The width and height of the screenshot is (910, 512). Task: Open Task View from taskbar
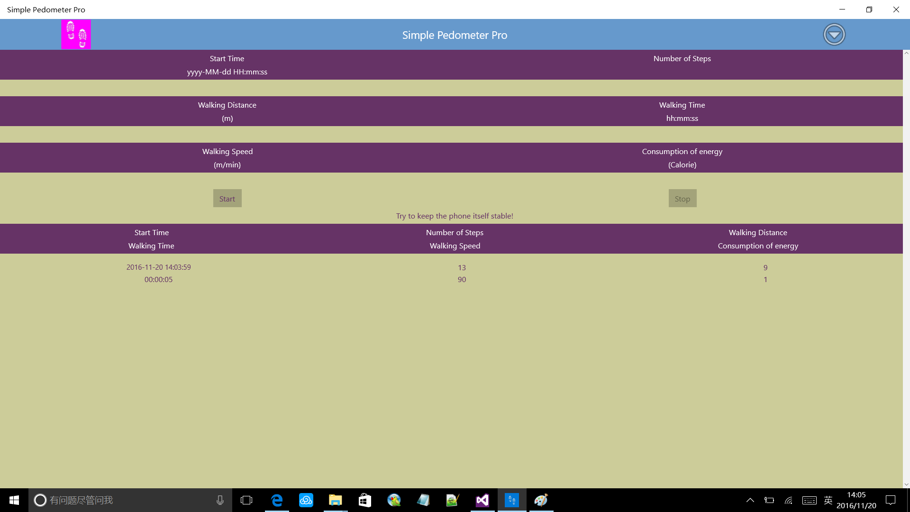[x=246, y=500]
